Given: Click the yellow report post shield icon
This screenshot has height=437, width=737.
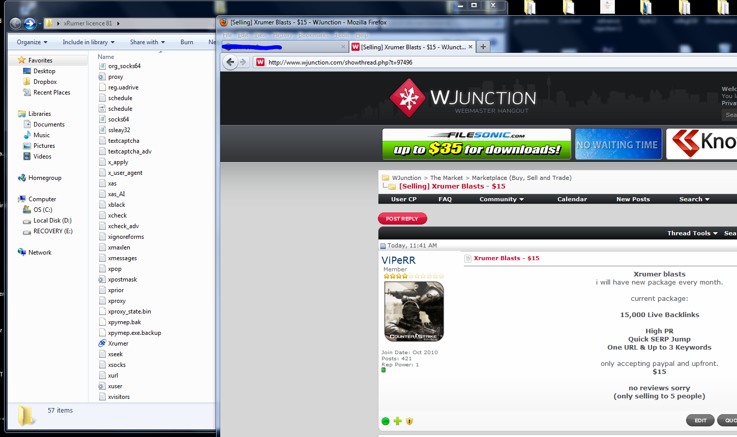Looking at the screenshot, I should click(409, 421).
